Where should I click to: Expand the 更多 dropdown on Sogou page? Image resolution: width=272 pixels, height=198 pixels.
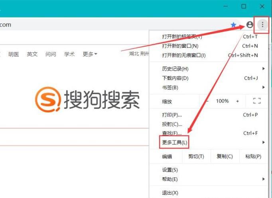(x=90, y=54)
